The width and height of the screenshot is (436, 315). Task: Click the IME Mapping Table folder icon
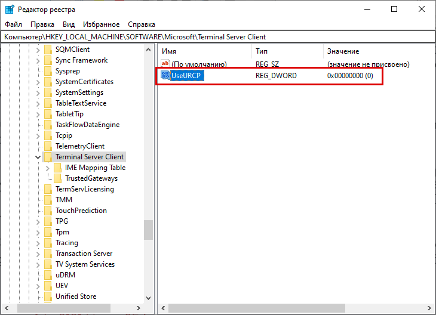[57, 168]
